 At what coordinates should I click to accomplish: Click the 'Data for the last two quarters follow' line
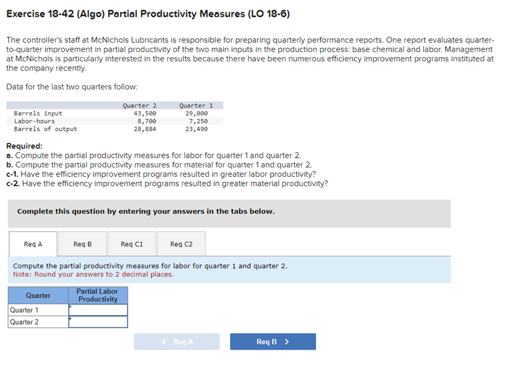pyautogui.click(x=72, y=87)
